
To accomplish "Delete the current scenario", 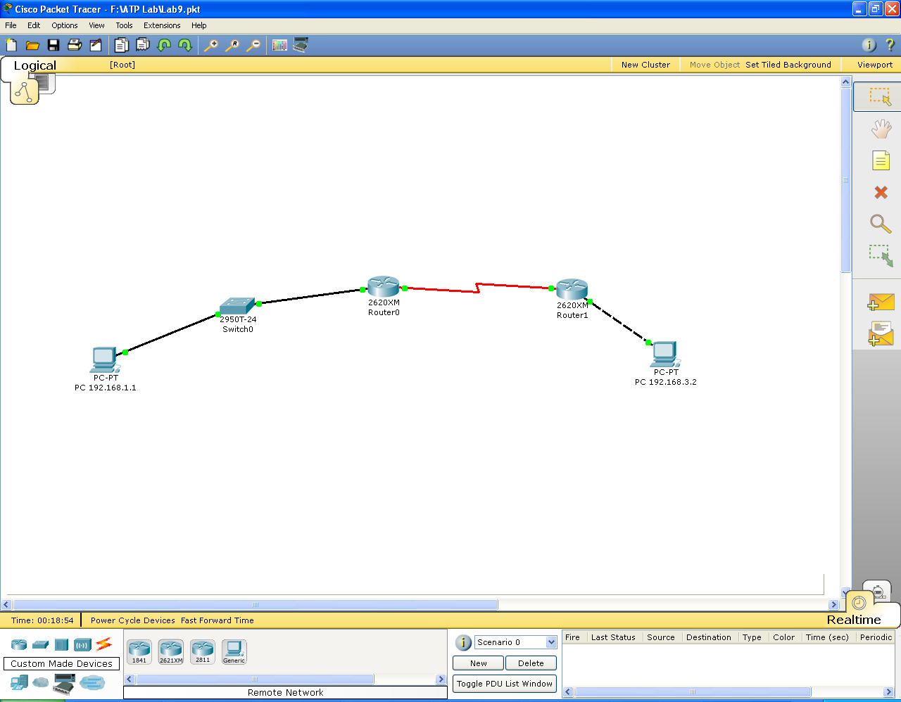I will pyautogui.click(x=531, y=663).
